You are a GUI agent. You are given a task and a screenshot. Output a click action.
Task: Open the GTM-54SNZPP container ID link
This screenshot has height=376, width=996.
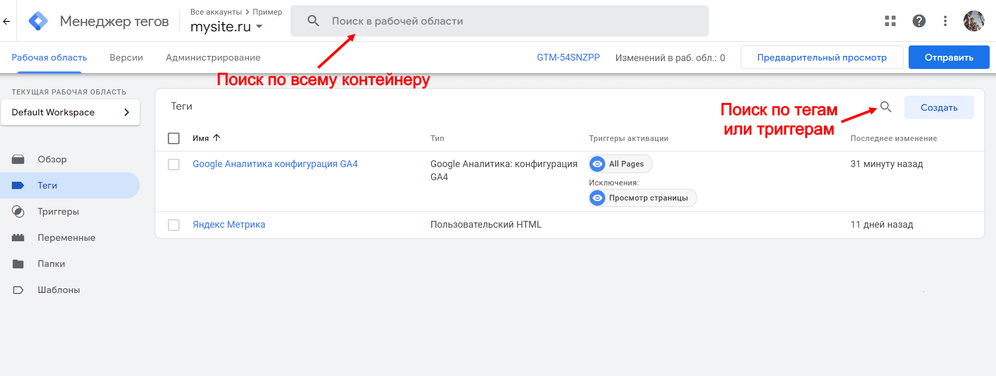pyautogui.click(x=568, y=57)
